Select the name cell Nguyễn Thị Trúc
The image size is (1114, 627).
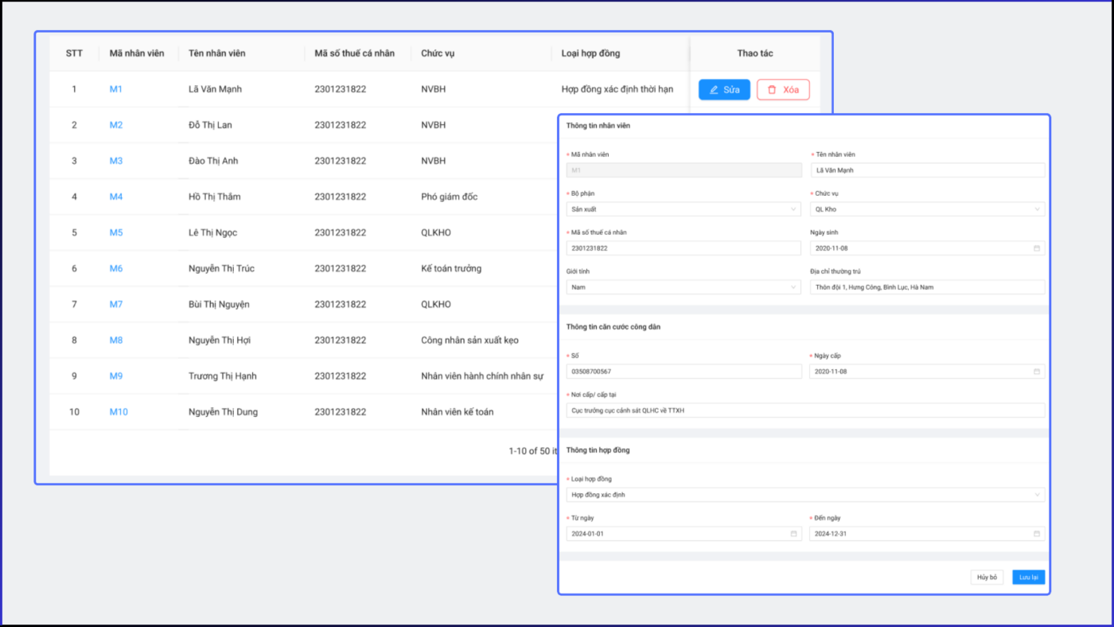click(x=222, y=268)
